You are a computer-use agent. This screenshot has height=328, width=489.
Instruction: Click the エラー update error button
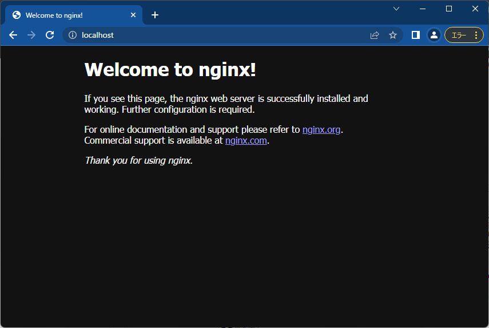tap(459, 35)
